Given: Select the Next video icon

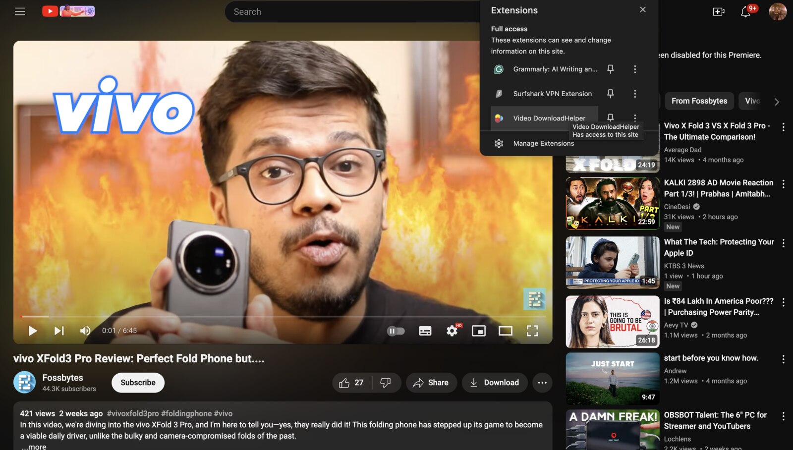Looking at the screenshot, I should point(59,331).
